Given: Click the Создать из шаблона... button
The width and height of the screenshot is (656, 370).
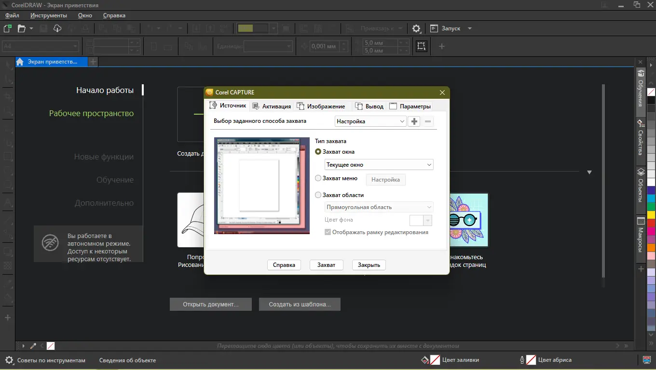Looking at the screenshot, I should point(300,304).
